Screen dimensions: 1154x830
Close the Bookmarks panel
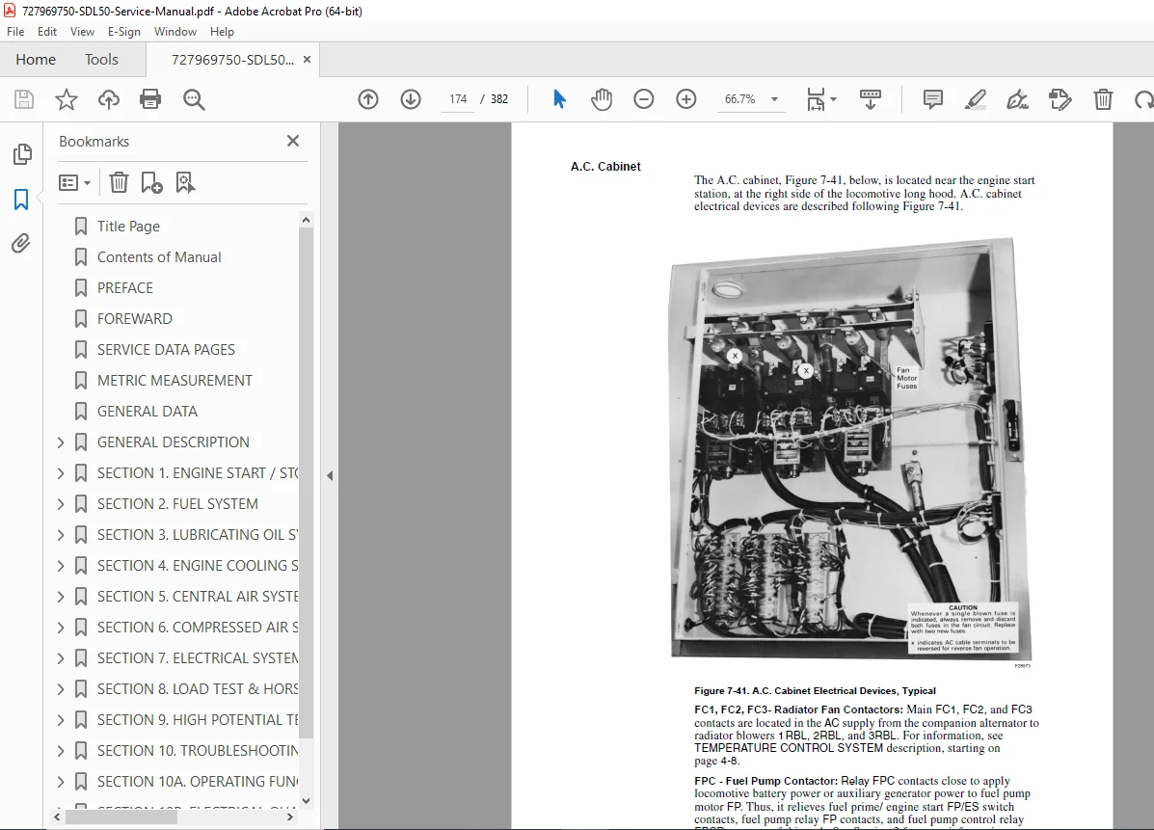(x=293, y=141)
